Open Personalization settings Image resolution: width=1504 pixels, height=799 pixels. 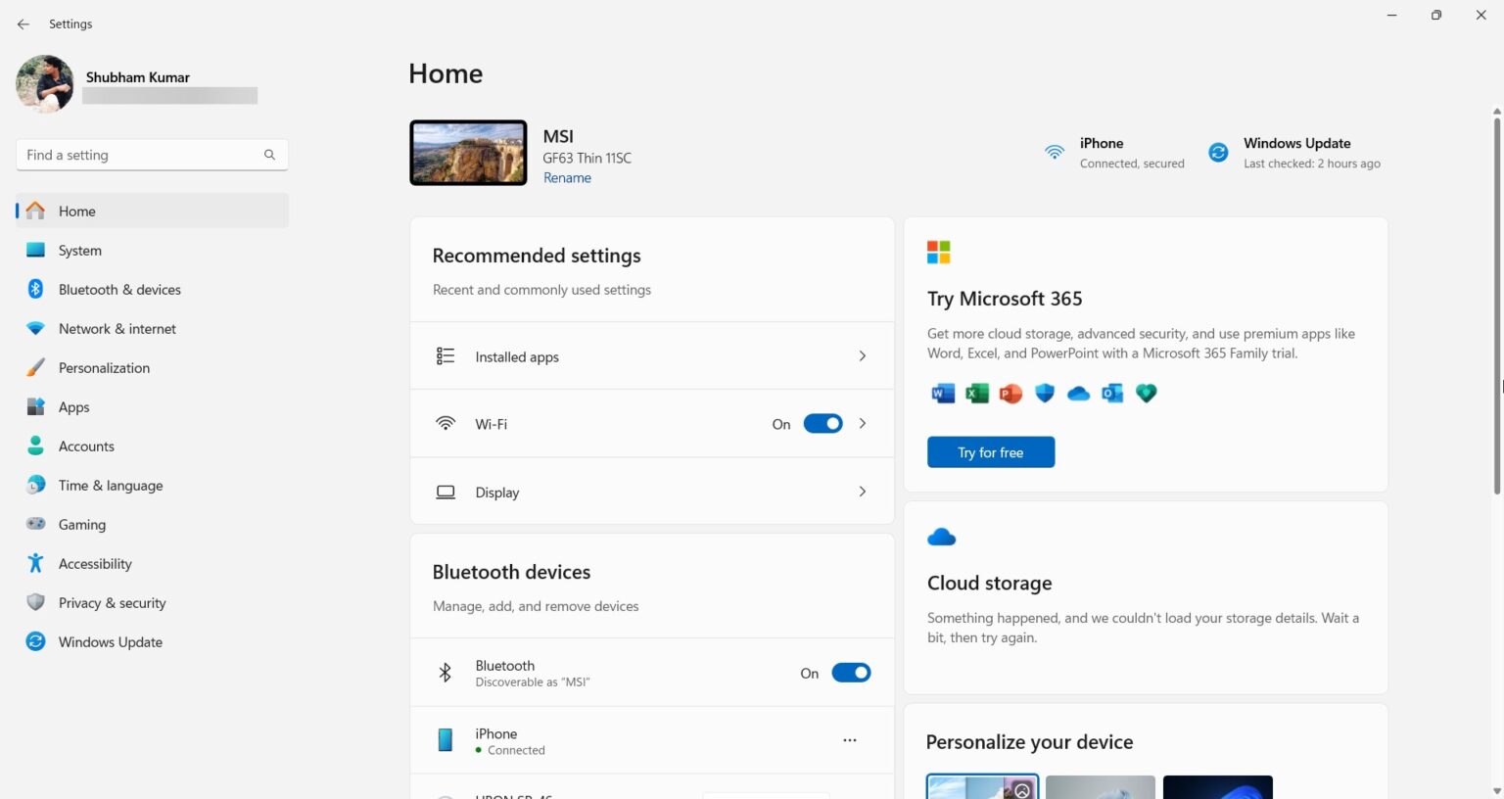click(104, 367)
